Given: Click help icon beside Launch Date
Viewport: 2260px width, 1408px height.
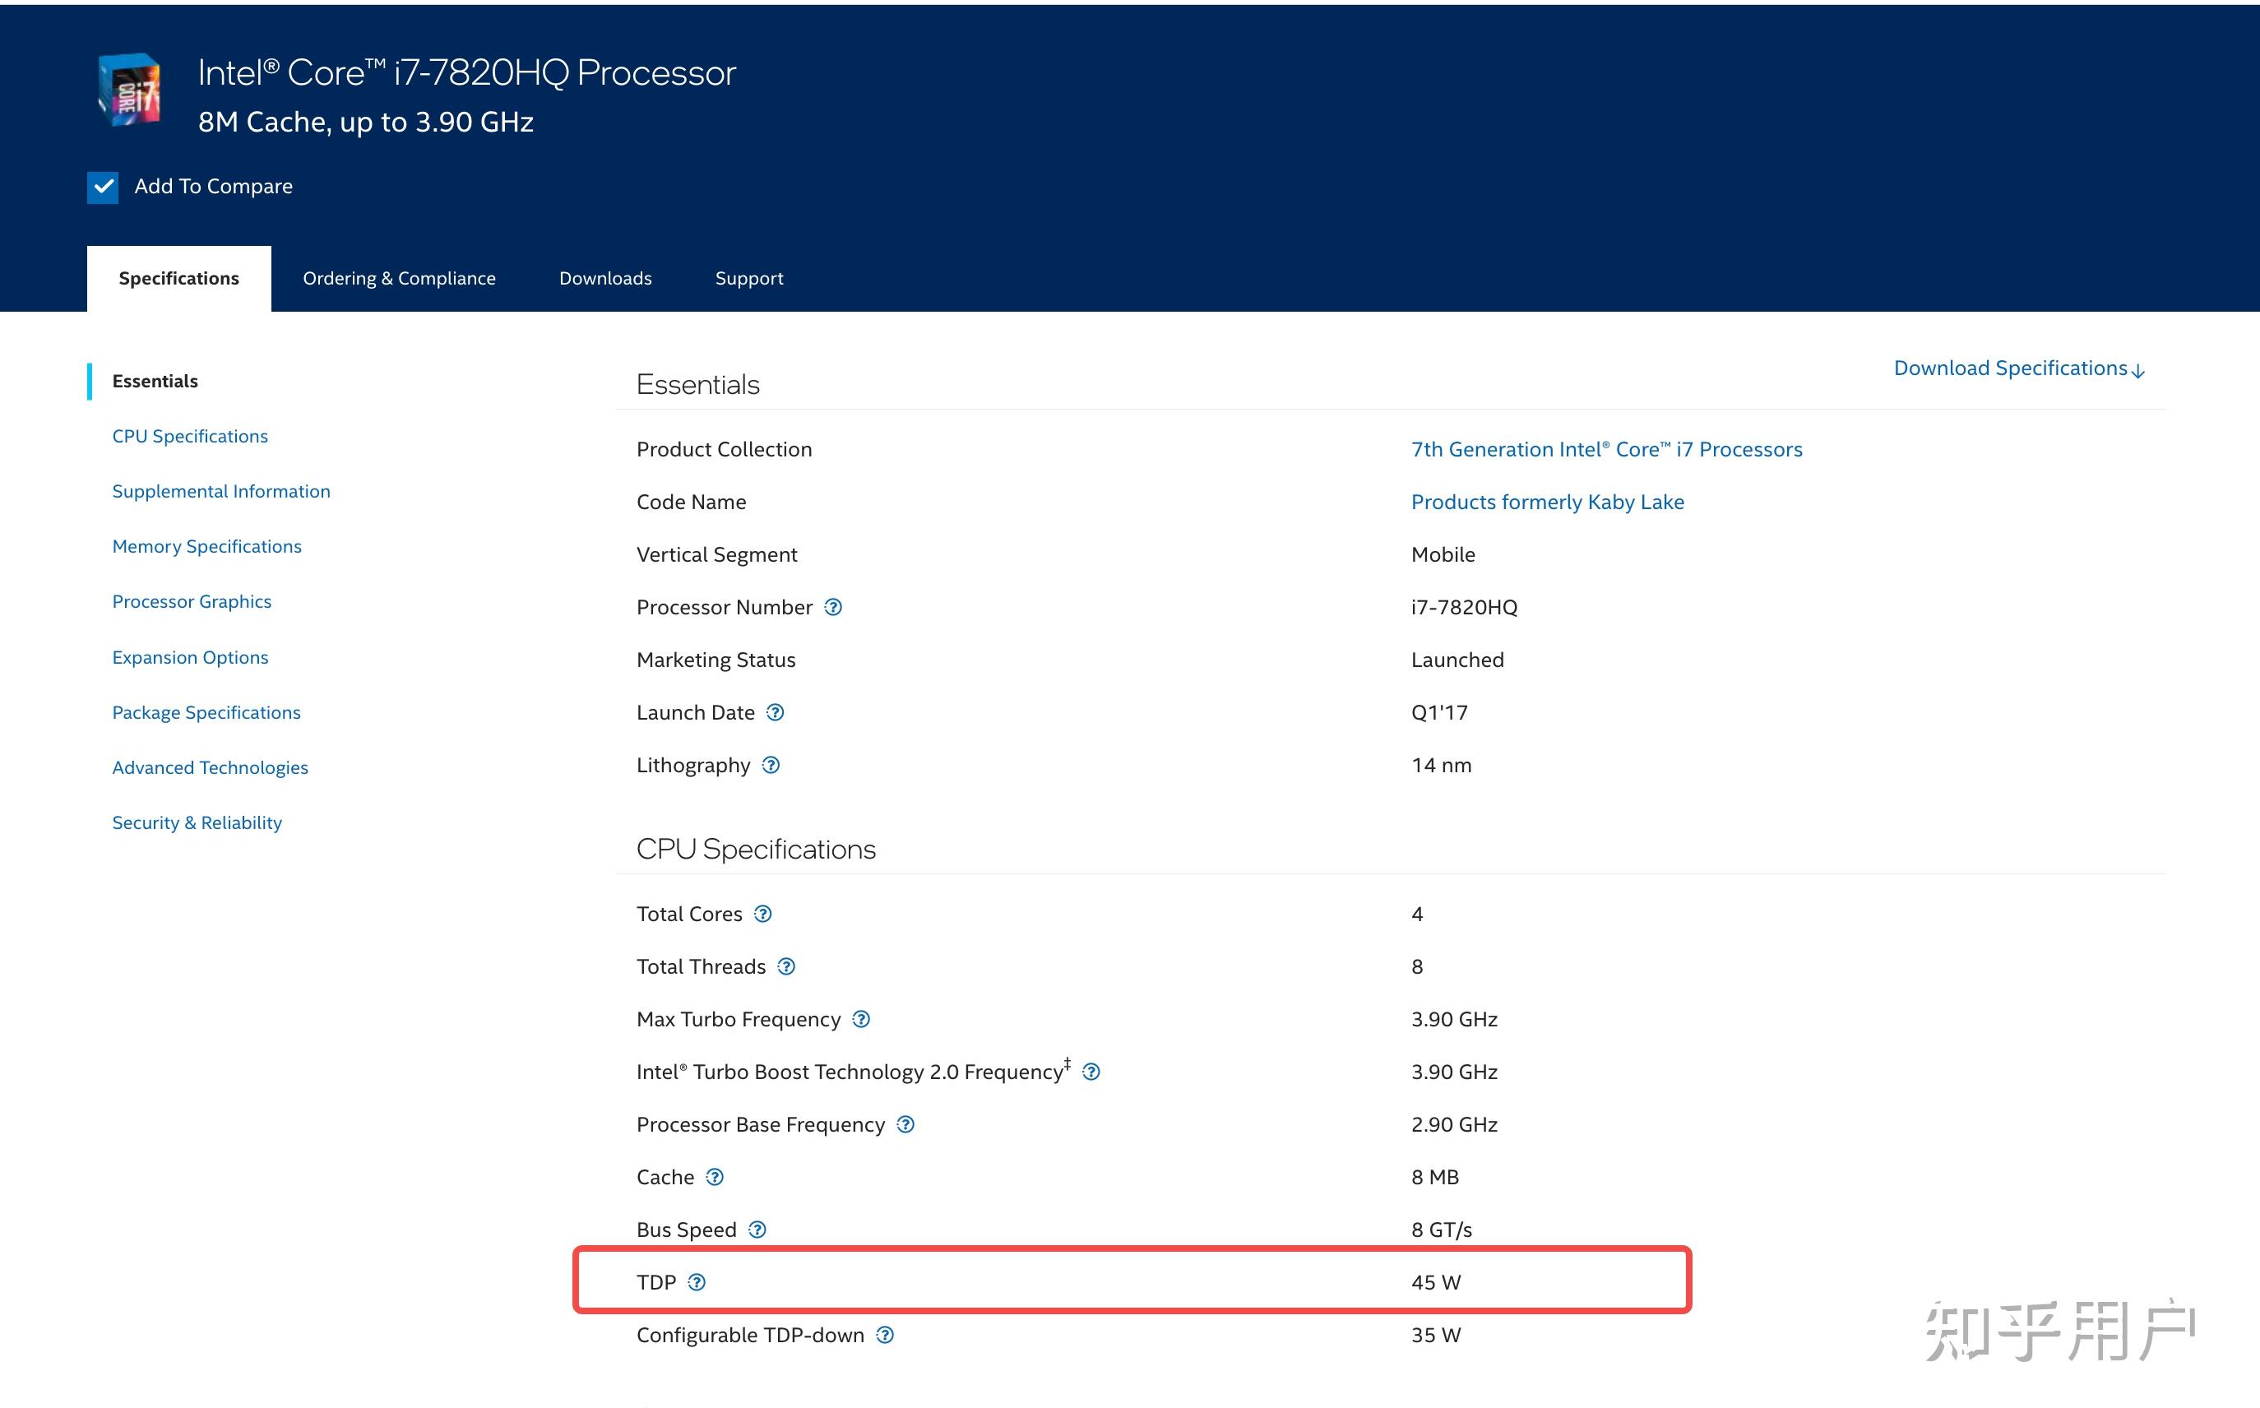Looking at the screenshot, I should coord(775,712).
